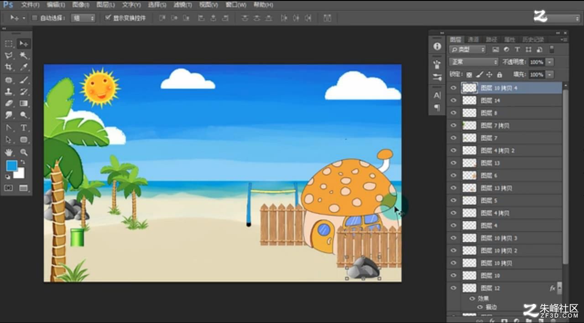Open the Paragraph panel icon

point(437,108)
